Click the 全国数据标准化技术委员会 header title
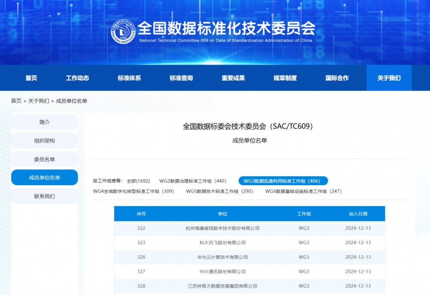The height and width of the screenshot is (295, 430). pos(227,28)
